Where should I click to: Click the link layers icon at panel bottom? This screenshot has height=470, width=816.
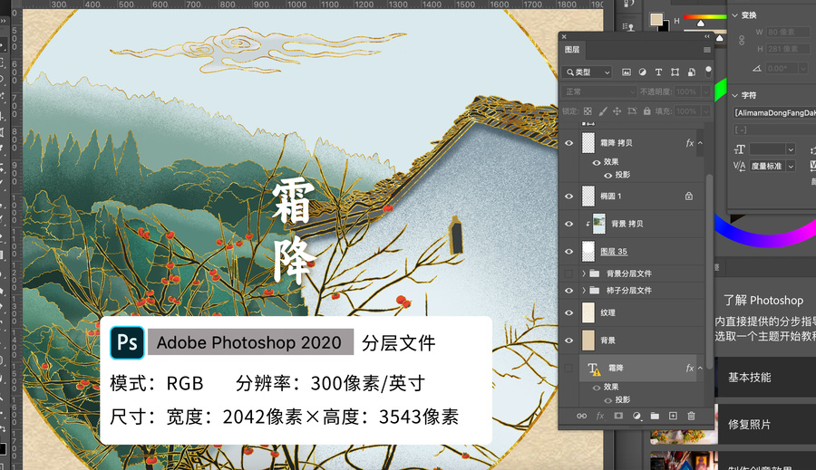[582, 416]
